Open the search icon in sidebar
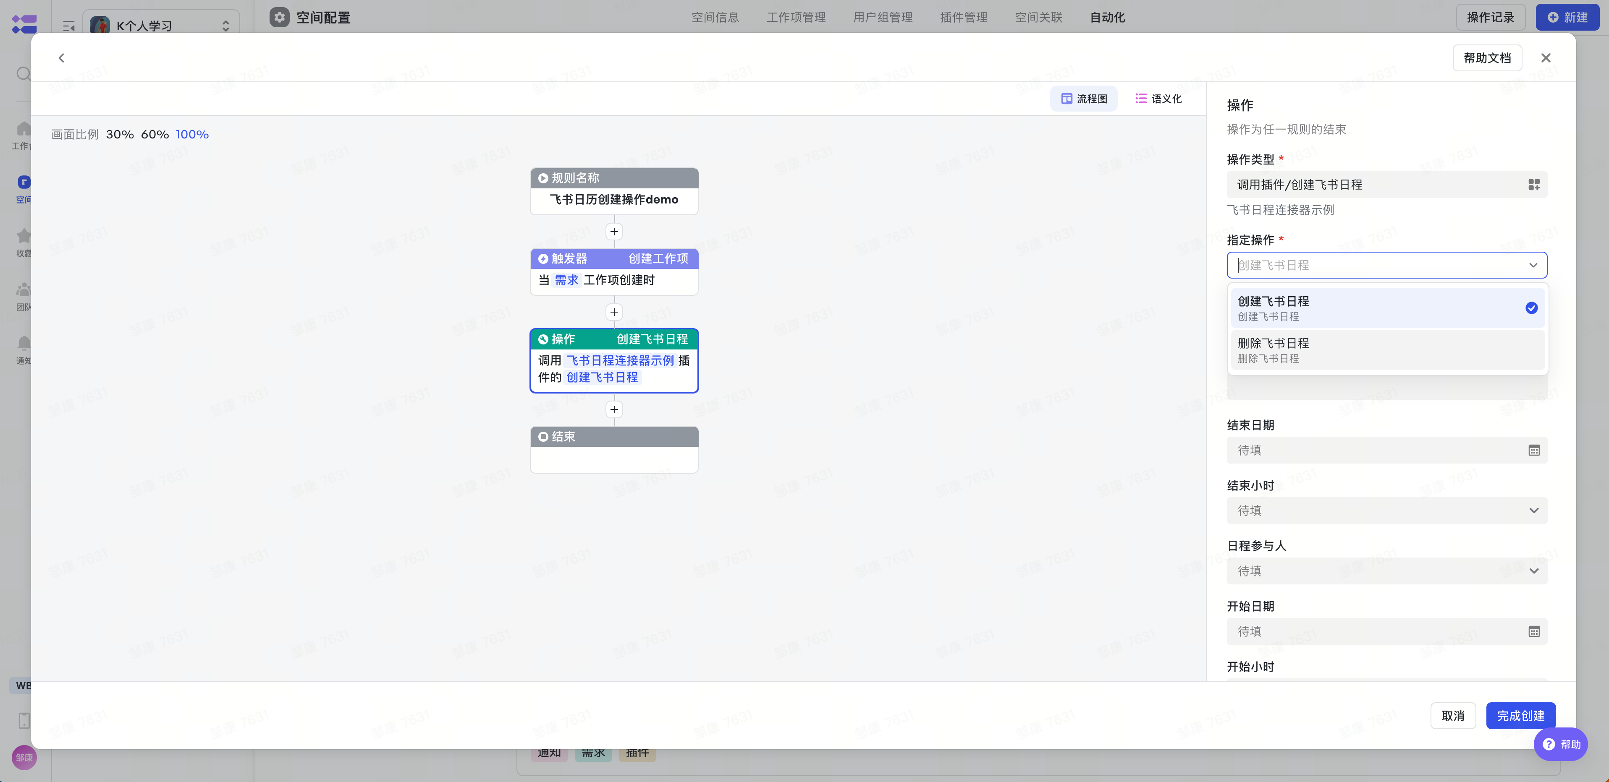1609x782 pixels. coord(24,74)
